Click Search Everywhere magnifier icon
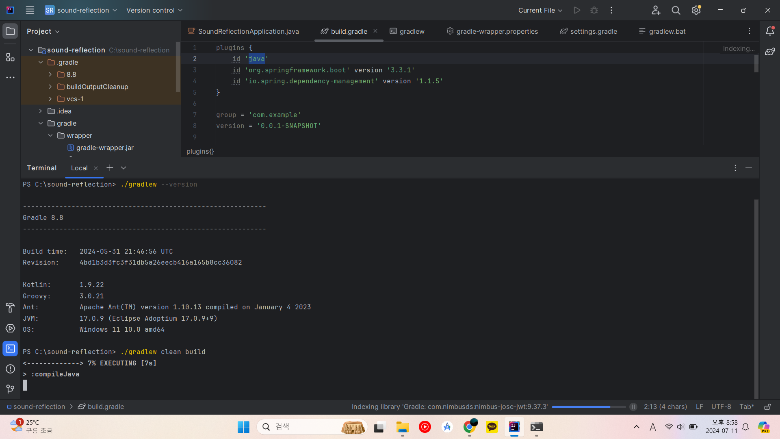Image resolution: width=780 pixels, height=439 pixels. click(x=676, y=10)
